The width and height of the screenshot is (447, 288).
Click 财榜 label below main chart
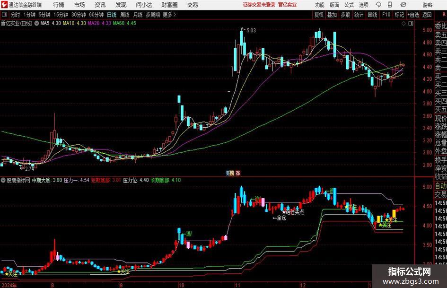(x=230, y=173)
